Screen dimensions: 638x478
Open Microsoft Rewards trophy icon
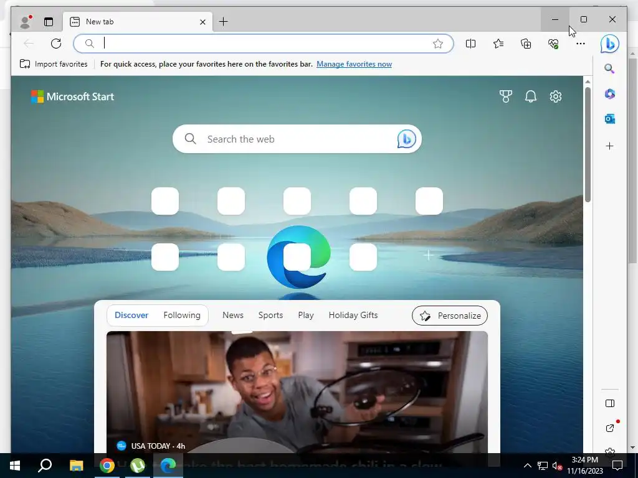(x=506, y=96)
